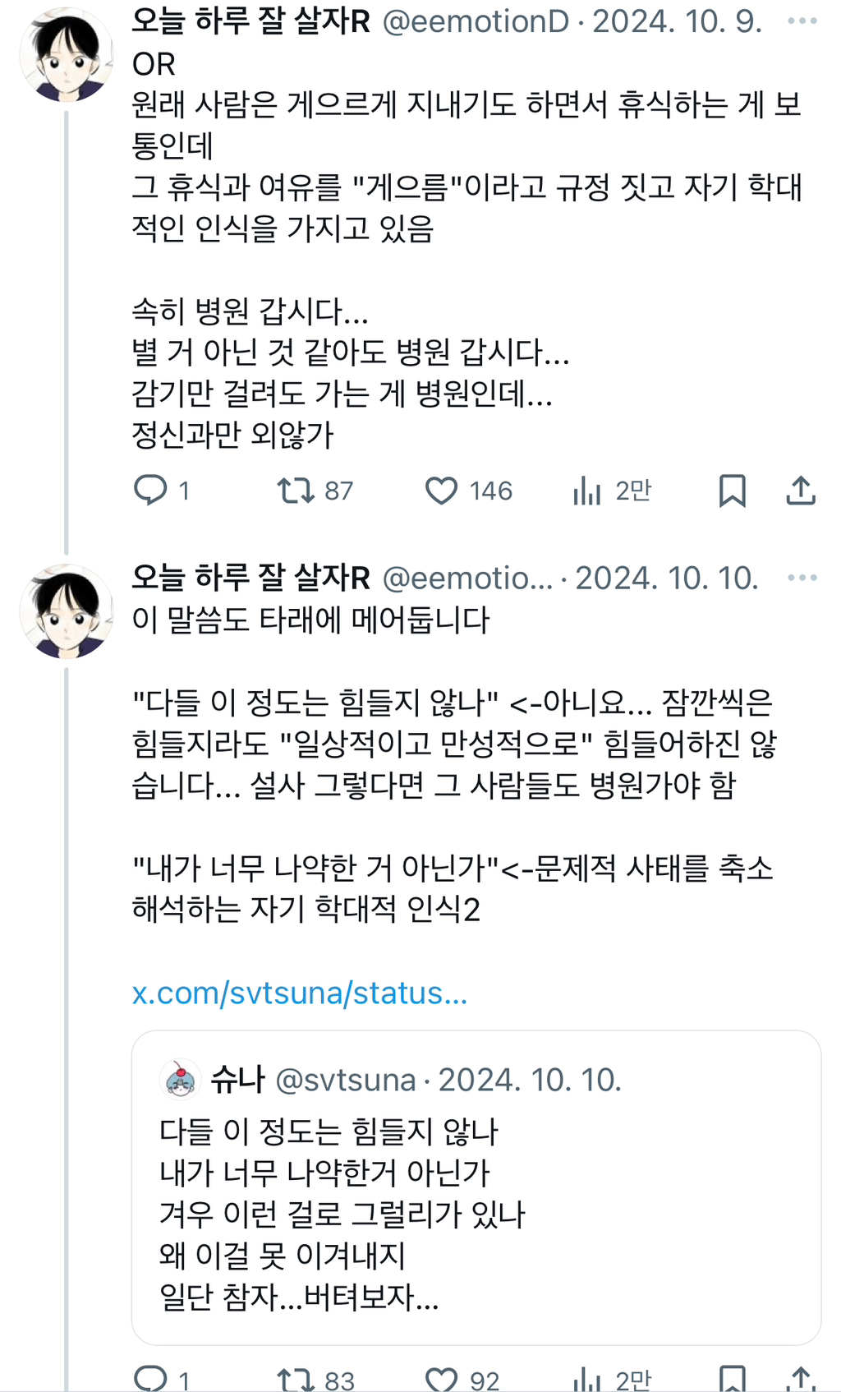Screen dimensions: 841x1392
Task: Like the tweet showing 146 likes
Action: (x=443, y=491)
